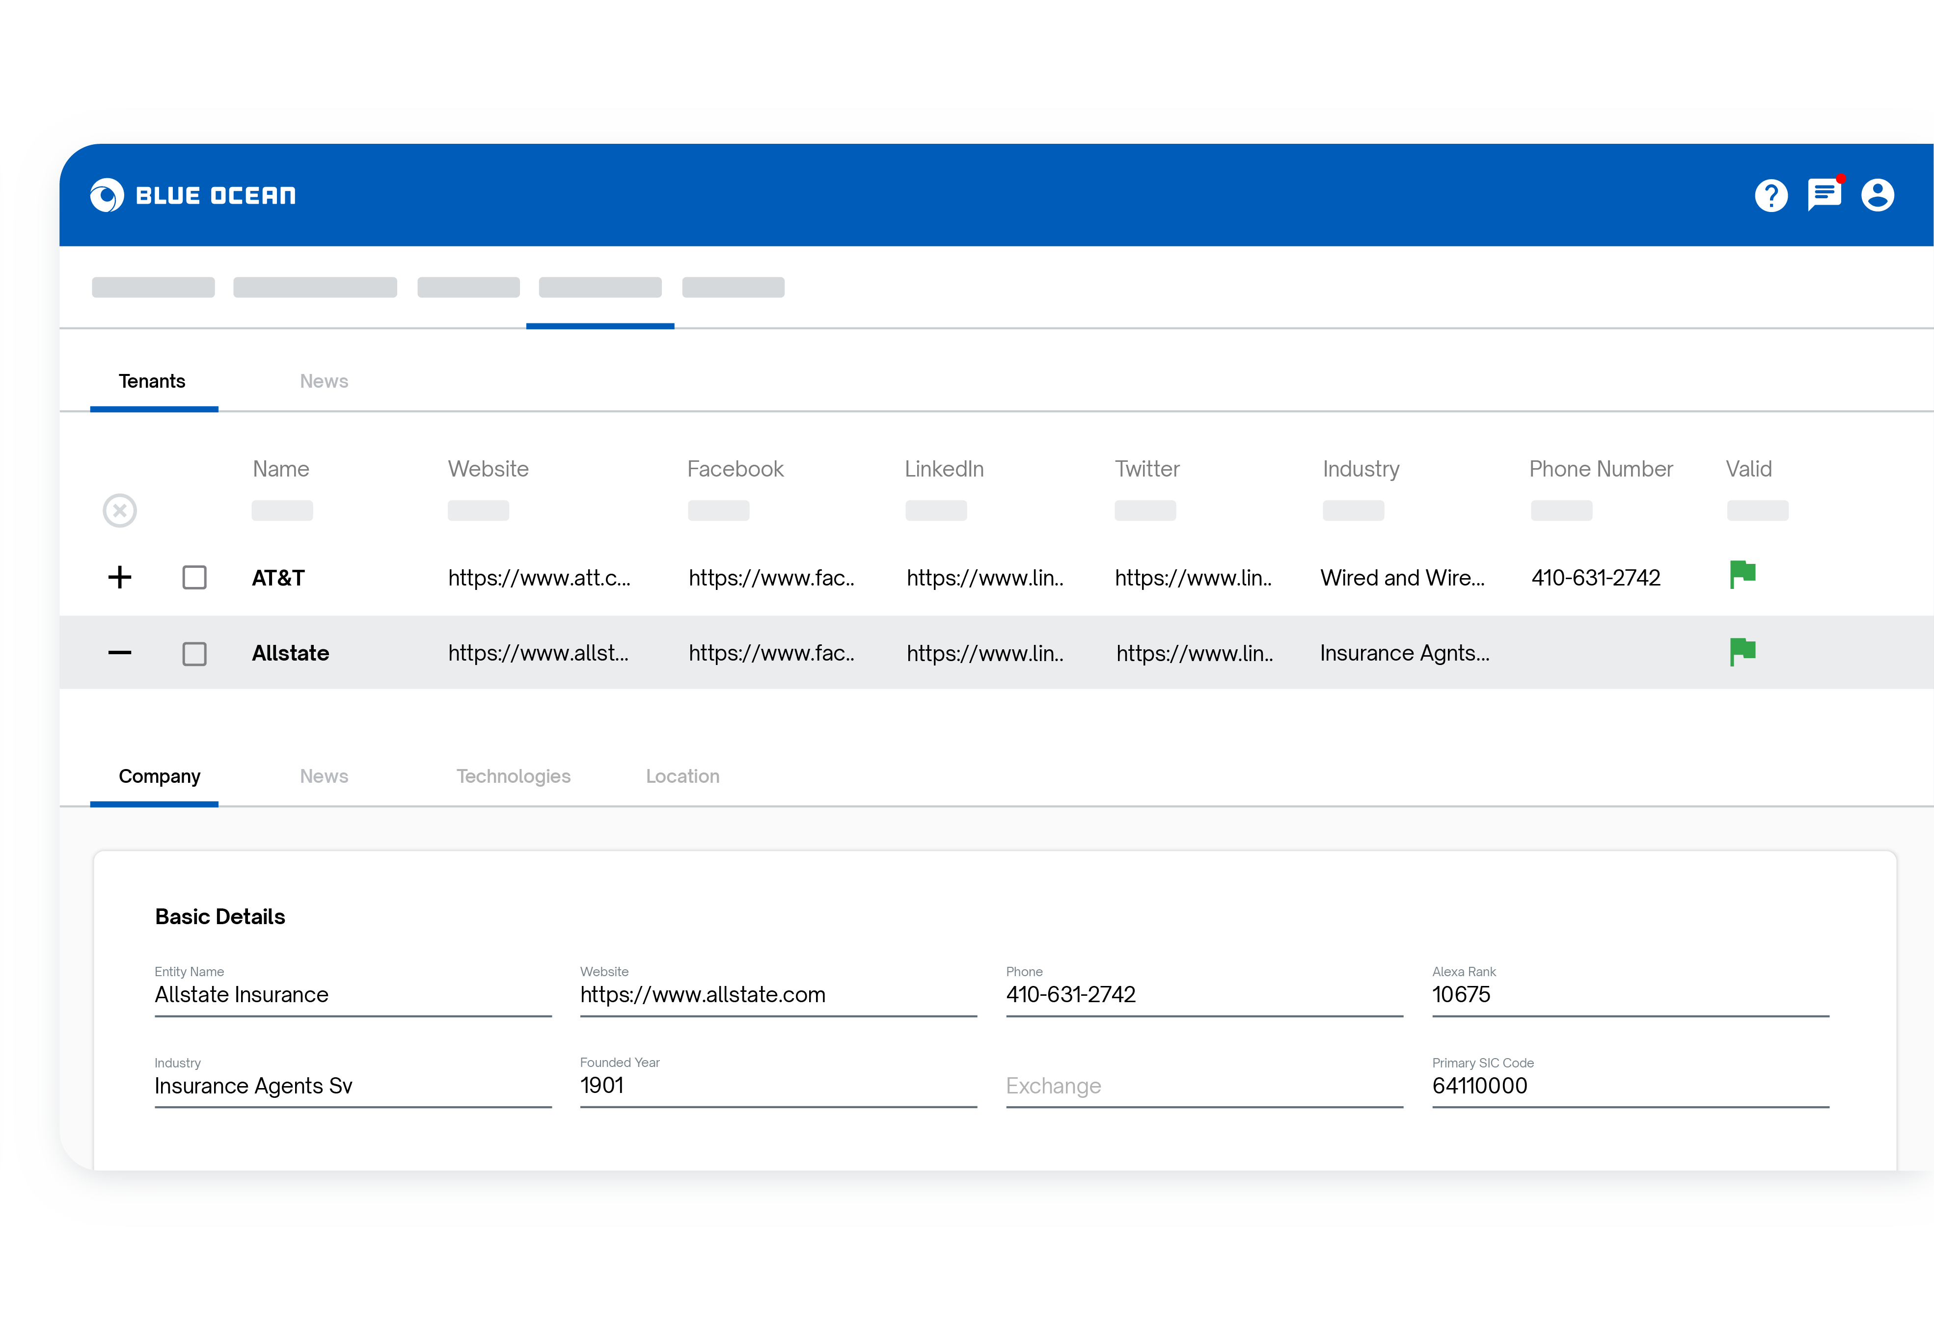Switch to the Technologies tab

(514, 777)
